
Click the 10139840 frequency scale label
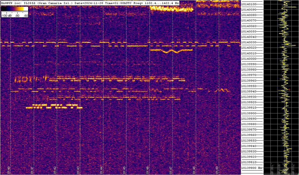(249, 146)
